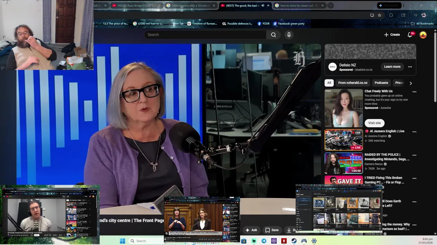This screenshot has width=437, height=245.
Task: Open the x3500 m4 how to u... bookmark
Action: click(148, 23)
